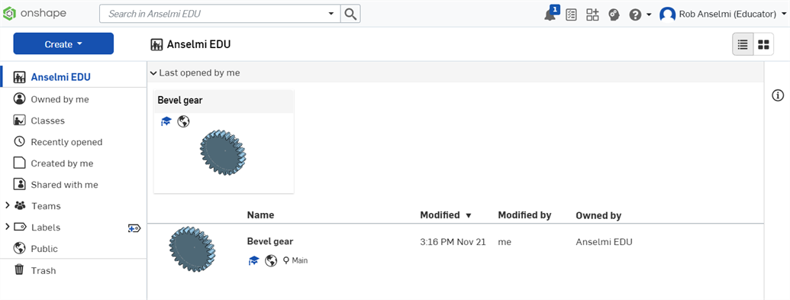Viewport: 790px width, 300px height.
Task: Collapse the Last opened by me section
Action: coord(153,73)
